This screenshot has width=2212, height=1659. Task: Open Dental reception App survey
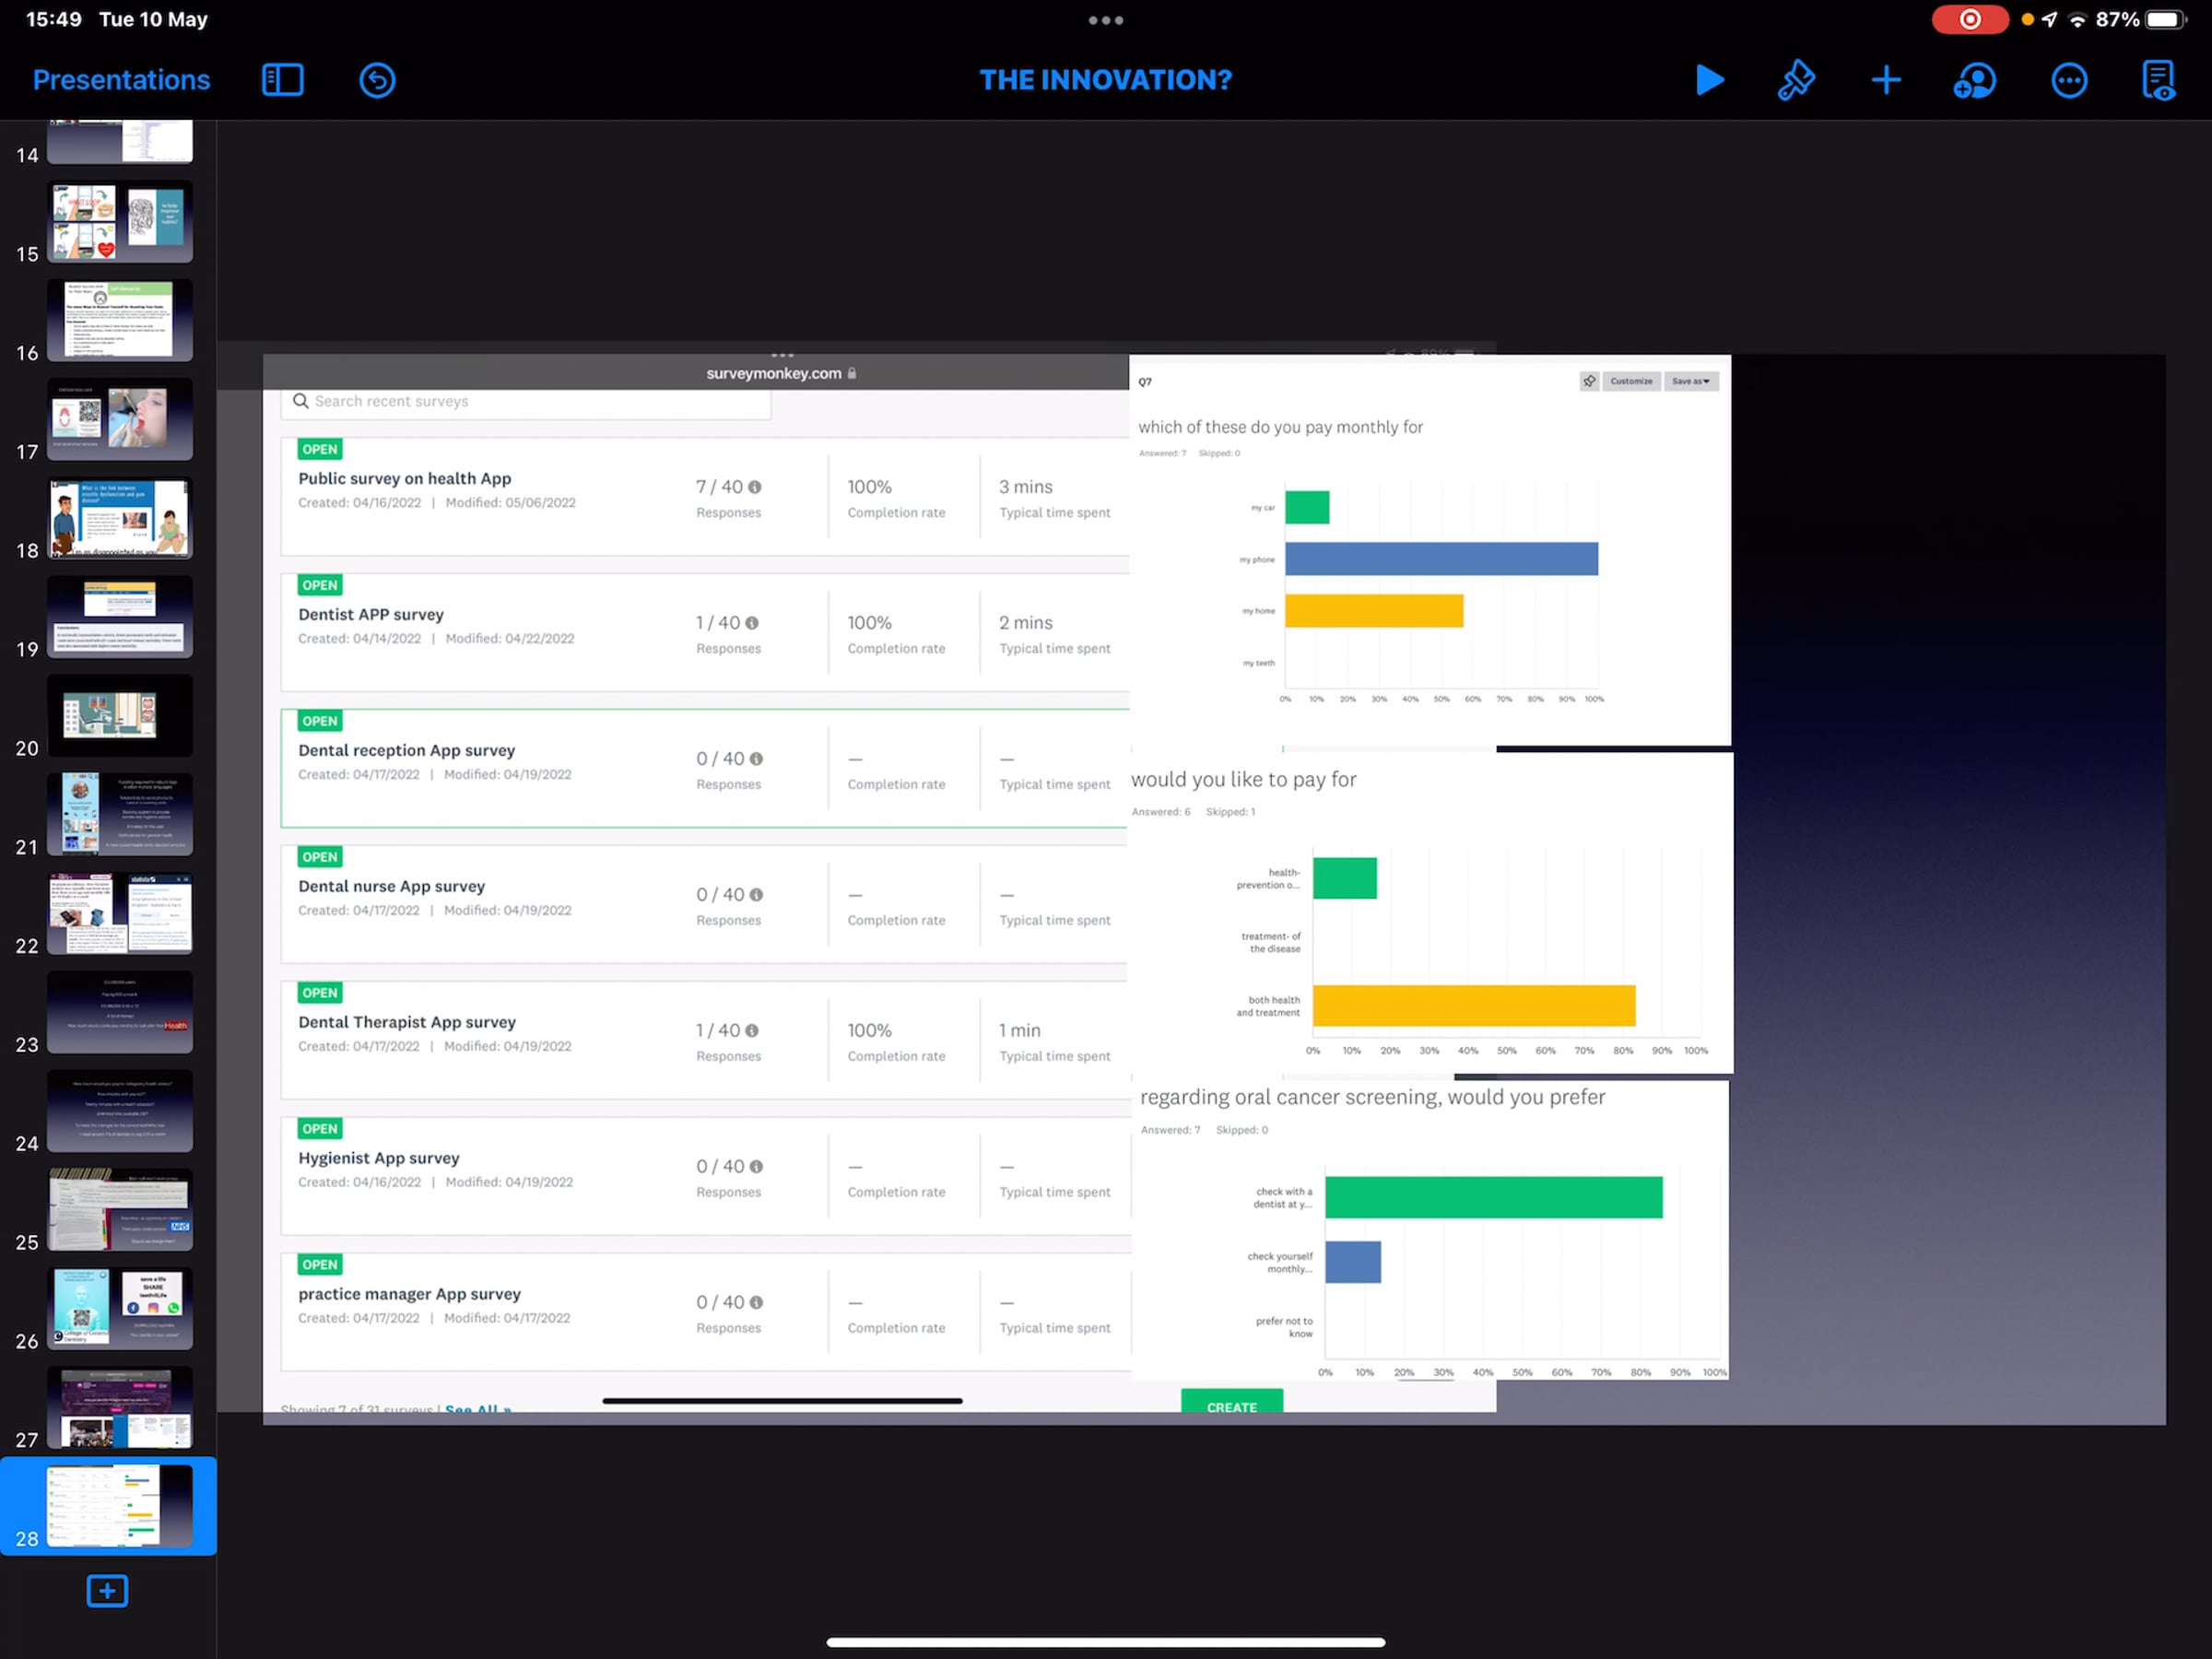point(407,750)
